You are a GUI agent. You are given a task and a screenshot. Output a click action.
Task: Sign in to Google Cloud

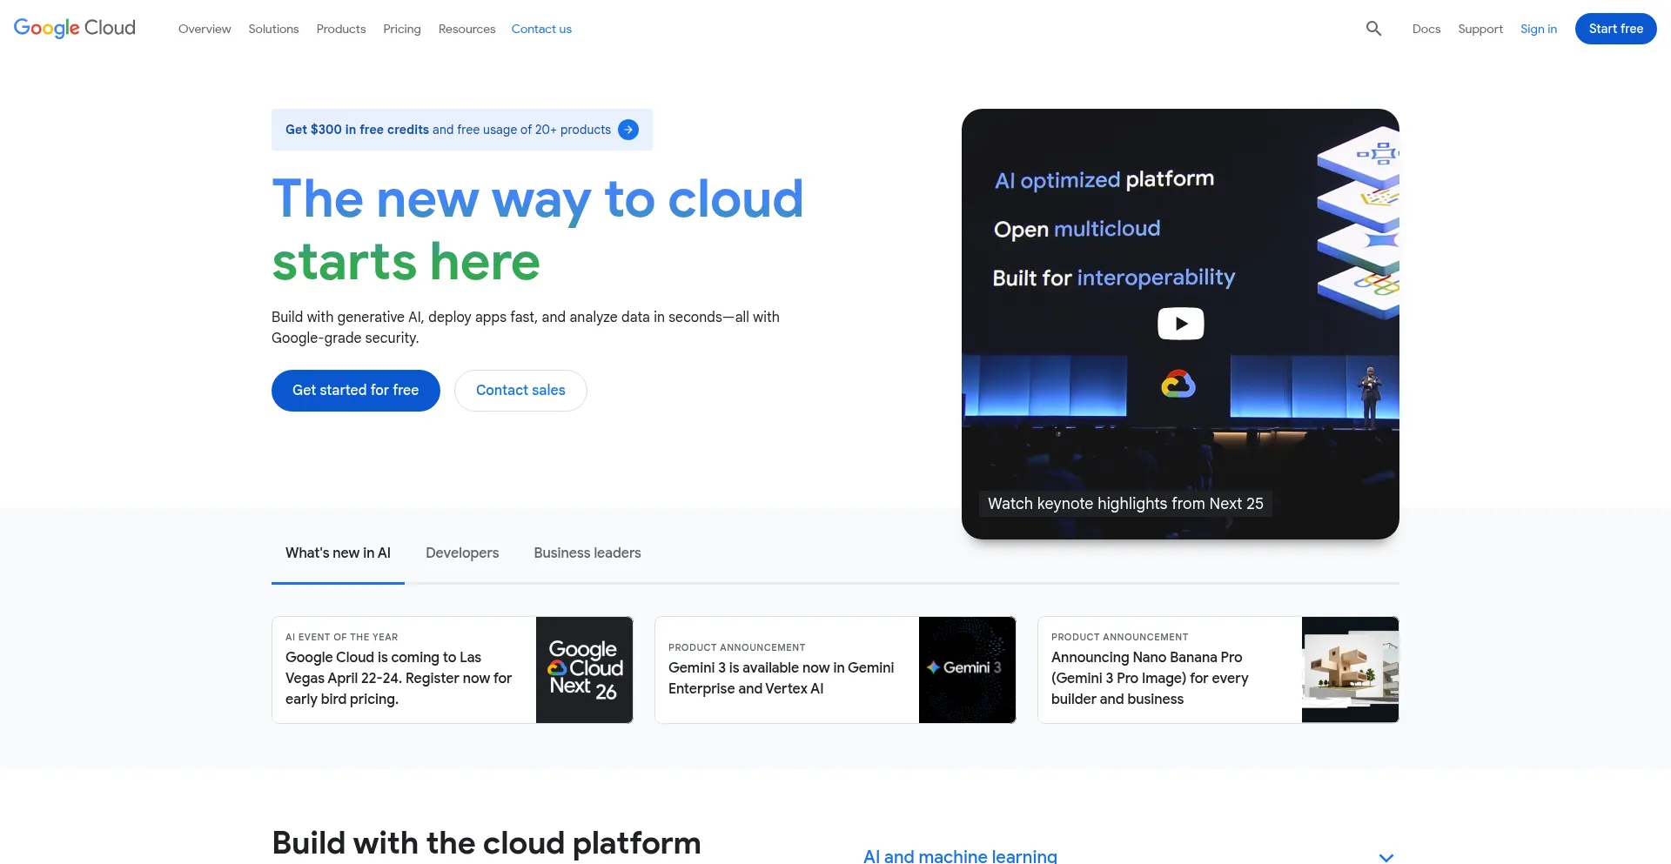click(x=1539, y=29)
